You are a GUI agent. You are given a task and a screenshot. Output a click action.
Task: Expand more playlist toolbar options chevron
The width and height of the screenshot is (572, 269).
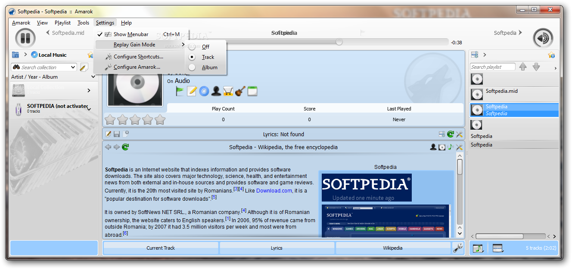(x=555, y=68)
